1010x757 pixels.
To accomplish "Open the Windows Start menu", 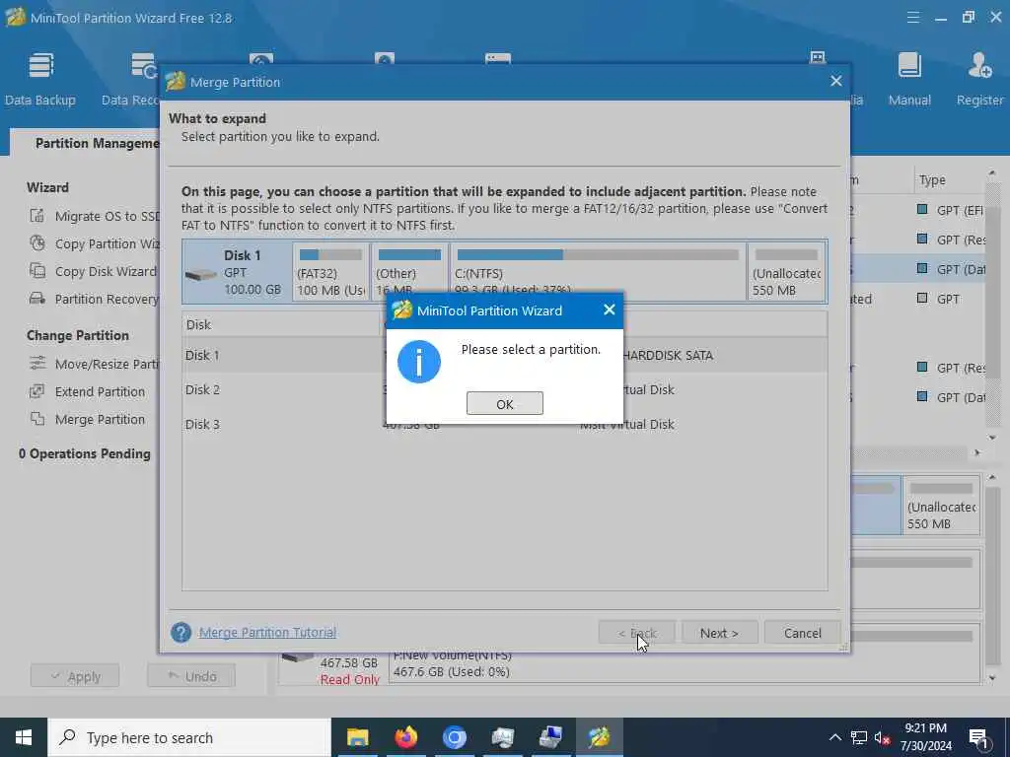I will [24, 737].
